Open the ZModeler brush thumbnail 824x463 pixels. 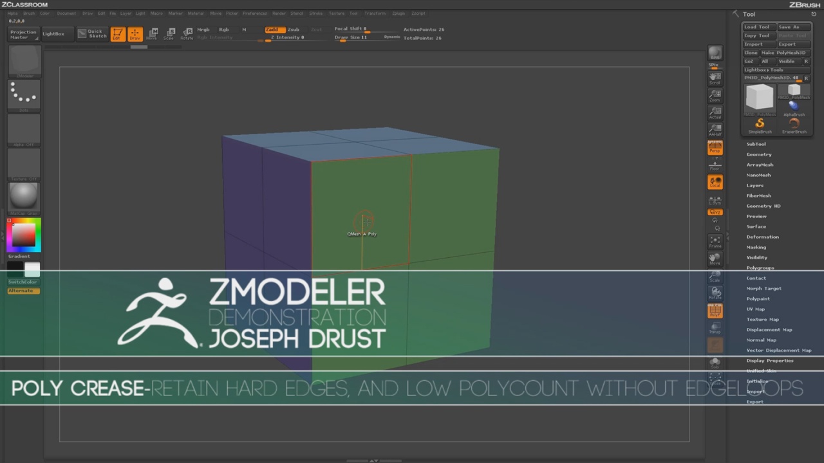(24, 62)
